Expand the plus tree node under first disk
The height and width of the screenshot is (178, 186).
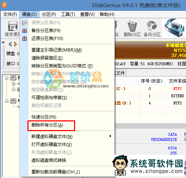click(13, 84)
